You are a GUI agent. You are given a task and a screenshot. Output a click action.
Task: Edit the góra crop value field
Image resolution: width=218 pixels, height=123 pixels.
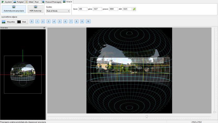(97, 9)
